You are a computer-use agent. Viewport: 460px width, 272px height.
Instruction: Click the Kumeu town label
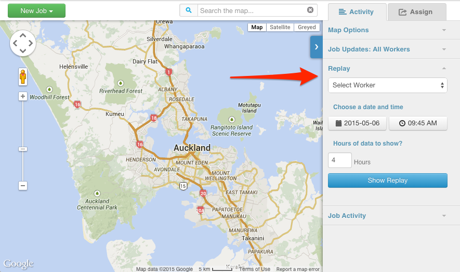pyautogui.click(x=115, y=114)
